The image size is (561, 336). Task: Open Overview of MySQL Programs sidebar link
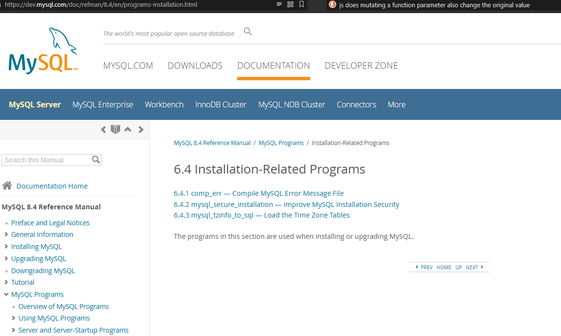click(63, 307)
